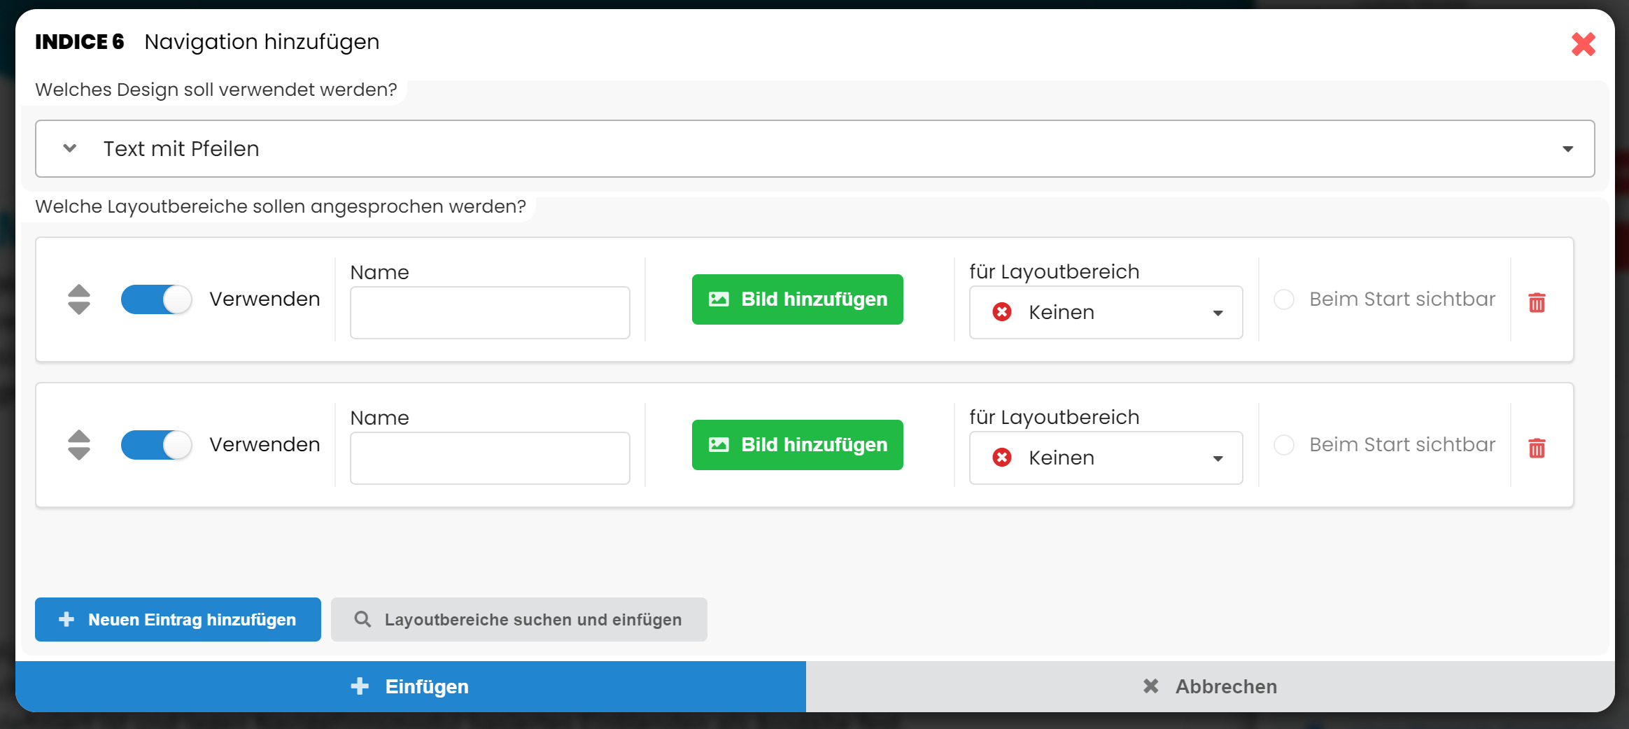Select Beim Start sichtbar for second entry

(1284, 445)
